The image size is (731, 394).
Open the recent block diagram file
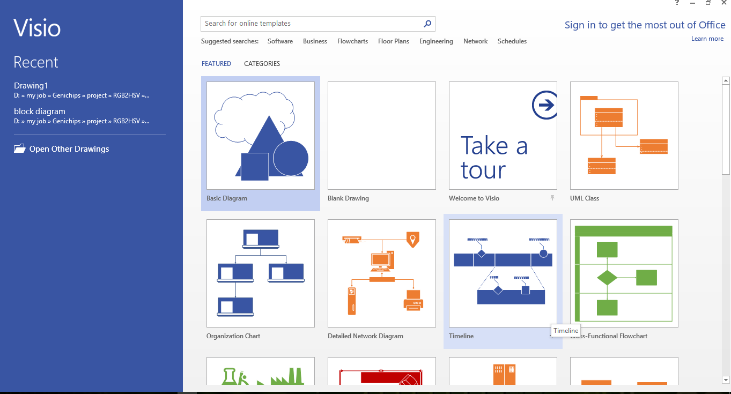coord(40,111)
